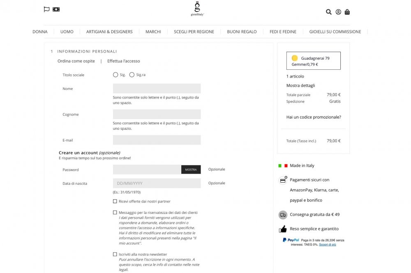Click the banknote icon next to the flag
411x273 pixels.
56,9
